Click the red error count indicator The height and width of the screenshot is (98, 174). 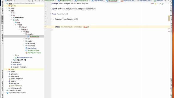pos(153,4)
